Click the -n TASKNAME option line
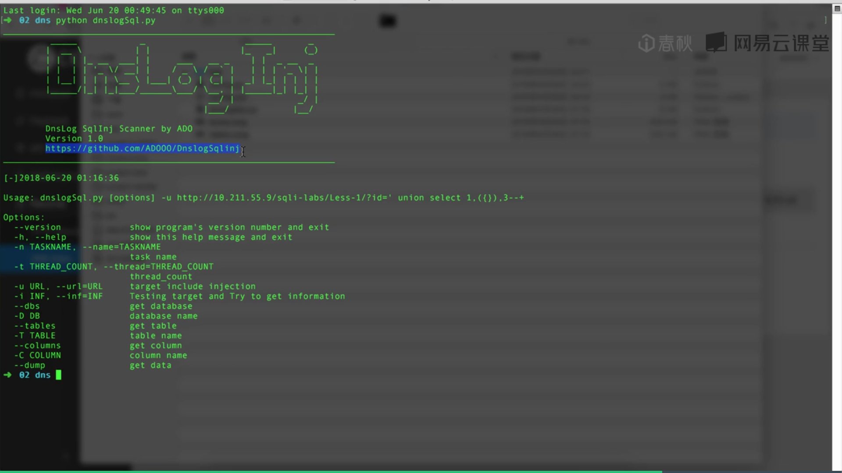The height and width of the screenshot is (473, 842). point(88,247)
